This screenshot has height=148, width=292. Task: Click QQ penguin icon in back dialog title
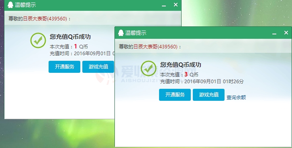pyautogui.click(x=10, y=5)
